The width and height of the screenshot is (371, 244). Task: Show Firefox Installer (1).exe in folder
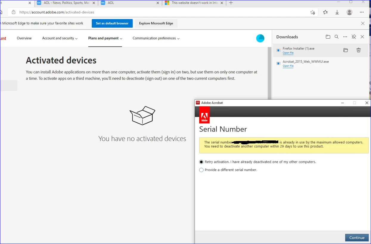346,50
